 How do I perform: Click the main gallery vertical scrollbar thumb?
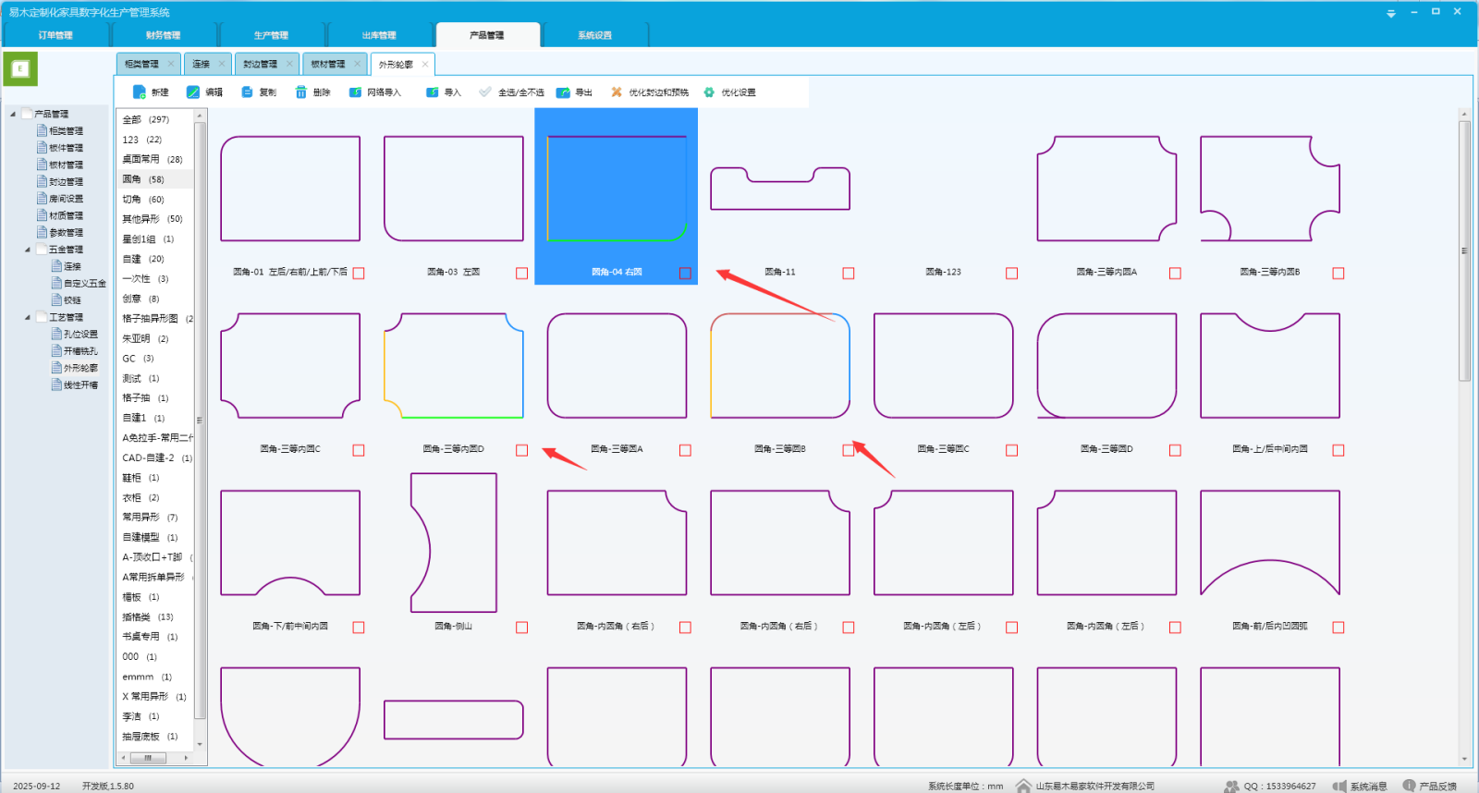1464,250
